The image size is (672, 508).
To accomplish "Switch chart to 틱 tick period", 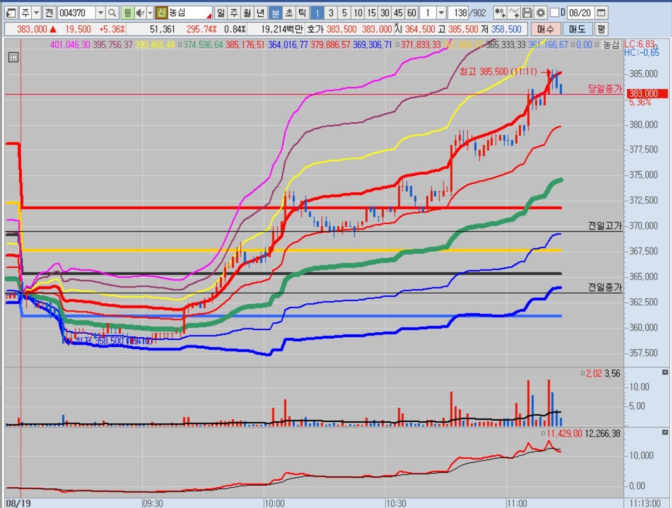I will click(x=303, y=13).
